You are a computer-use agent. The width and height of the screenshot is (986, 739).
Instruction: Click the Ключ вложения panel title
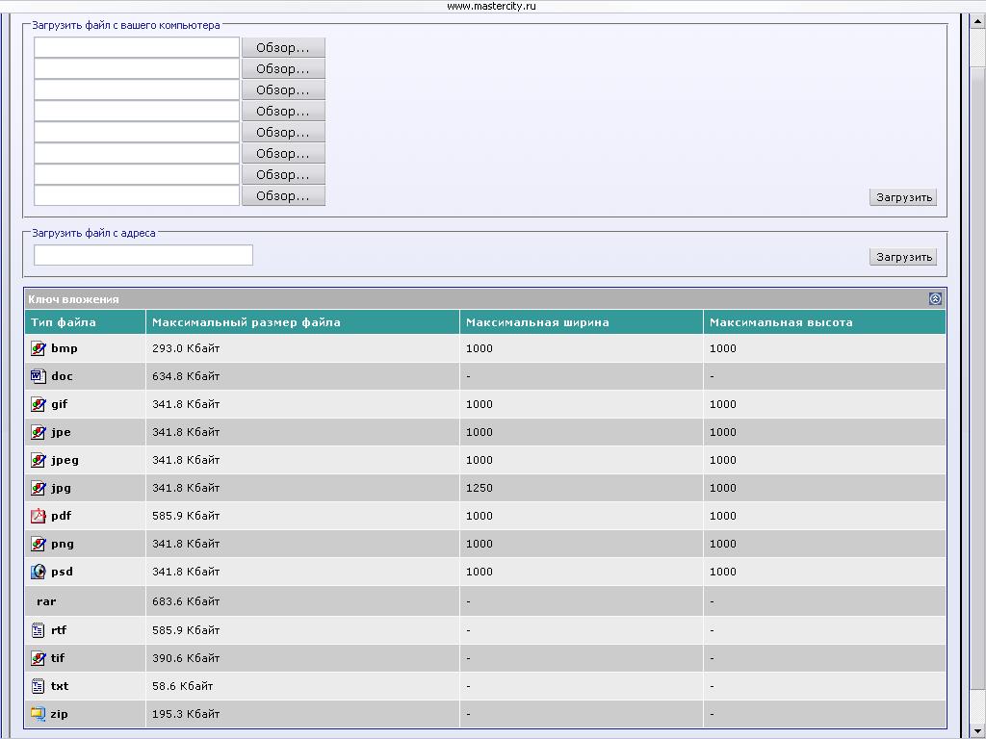[x=73, y=300]
